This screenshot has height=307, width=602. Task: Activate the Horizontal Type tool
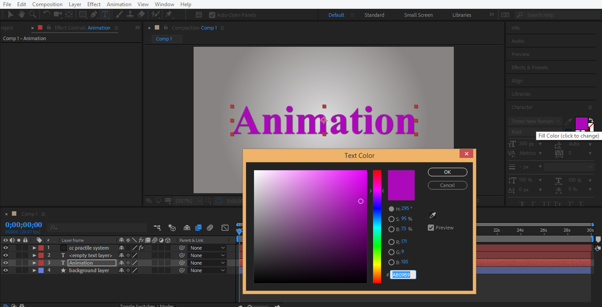pos(105,15)
